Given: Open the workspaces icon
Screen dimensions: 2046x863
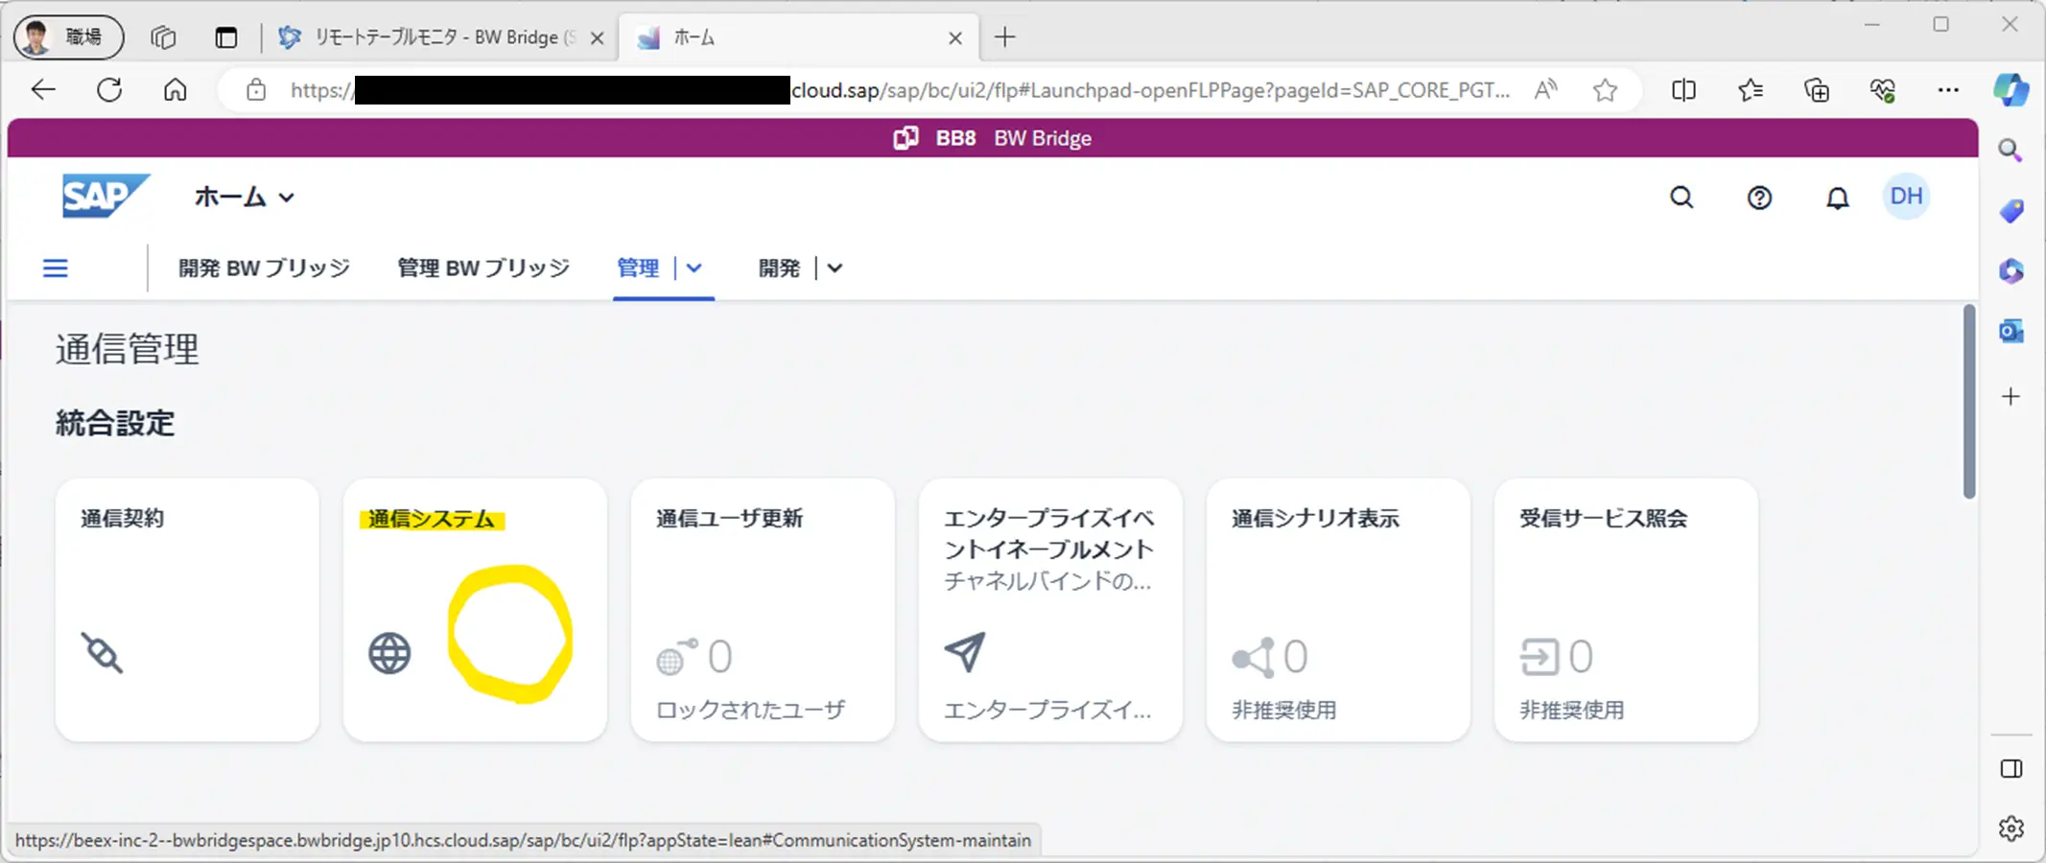Looking at the screenshot, I should [x=164, y=37].
